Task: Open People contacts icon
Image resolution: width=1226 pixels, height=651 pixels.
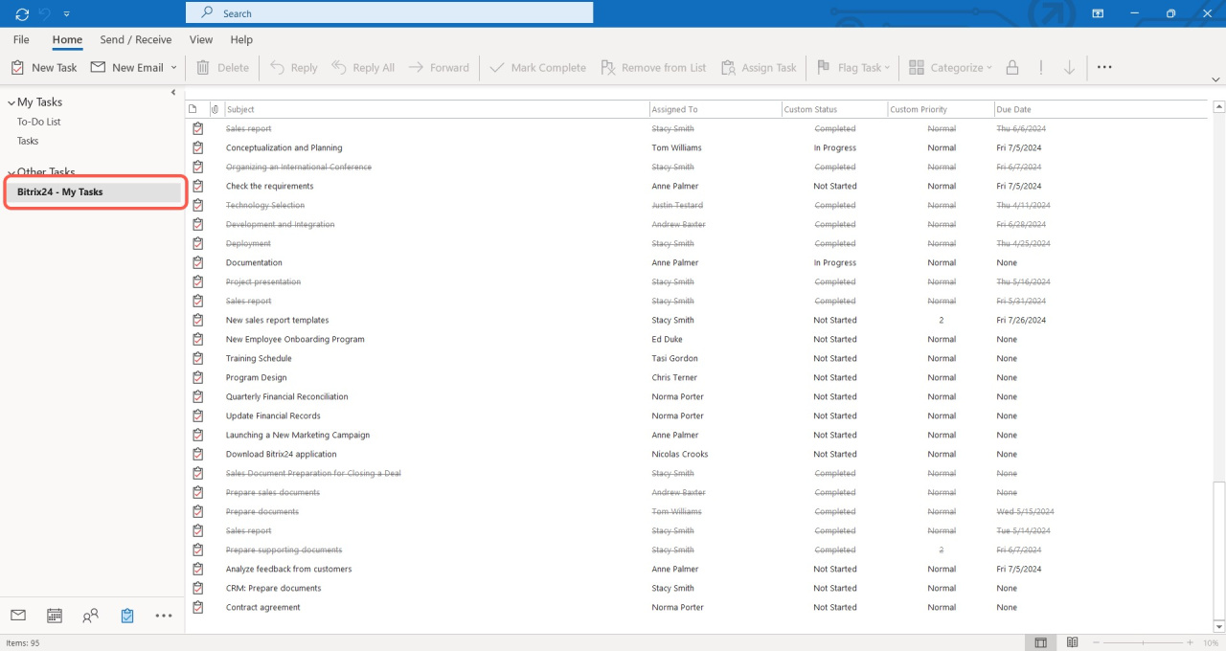Action: pos(91,616)
